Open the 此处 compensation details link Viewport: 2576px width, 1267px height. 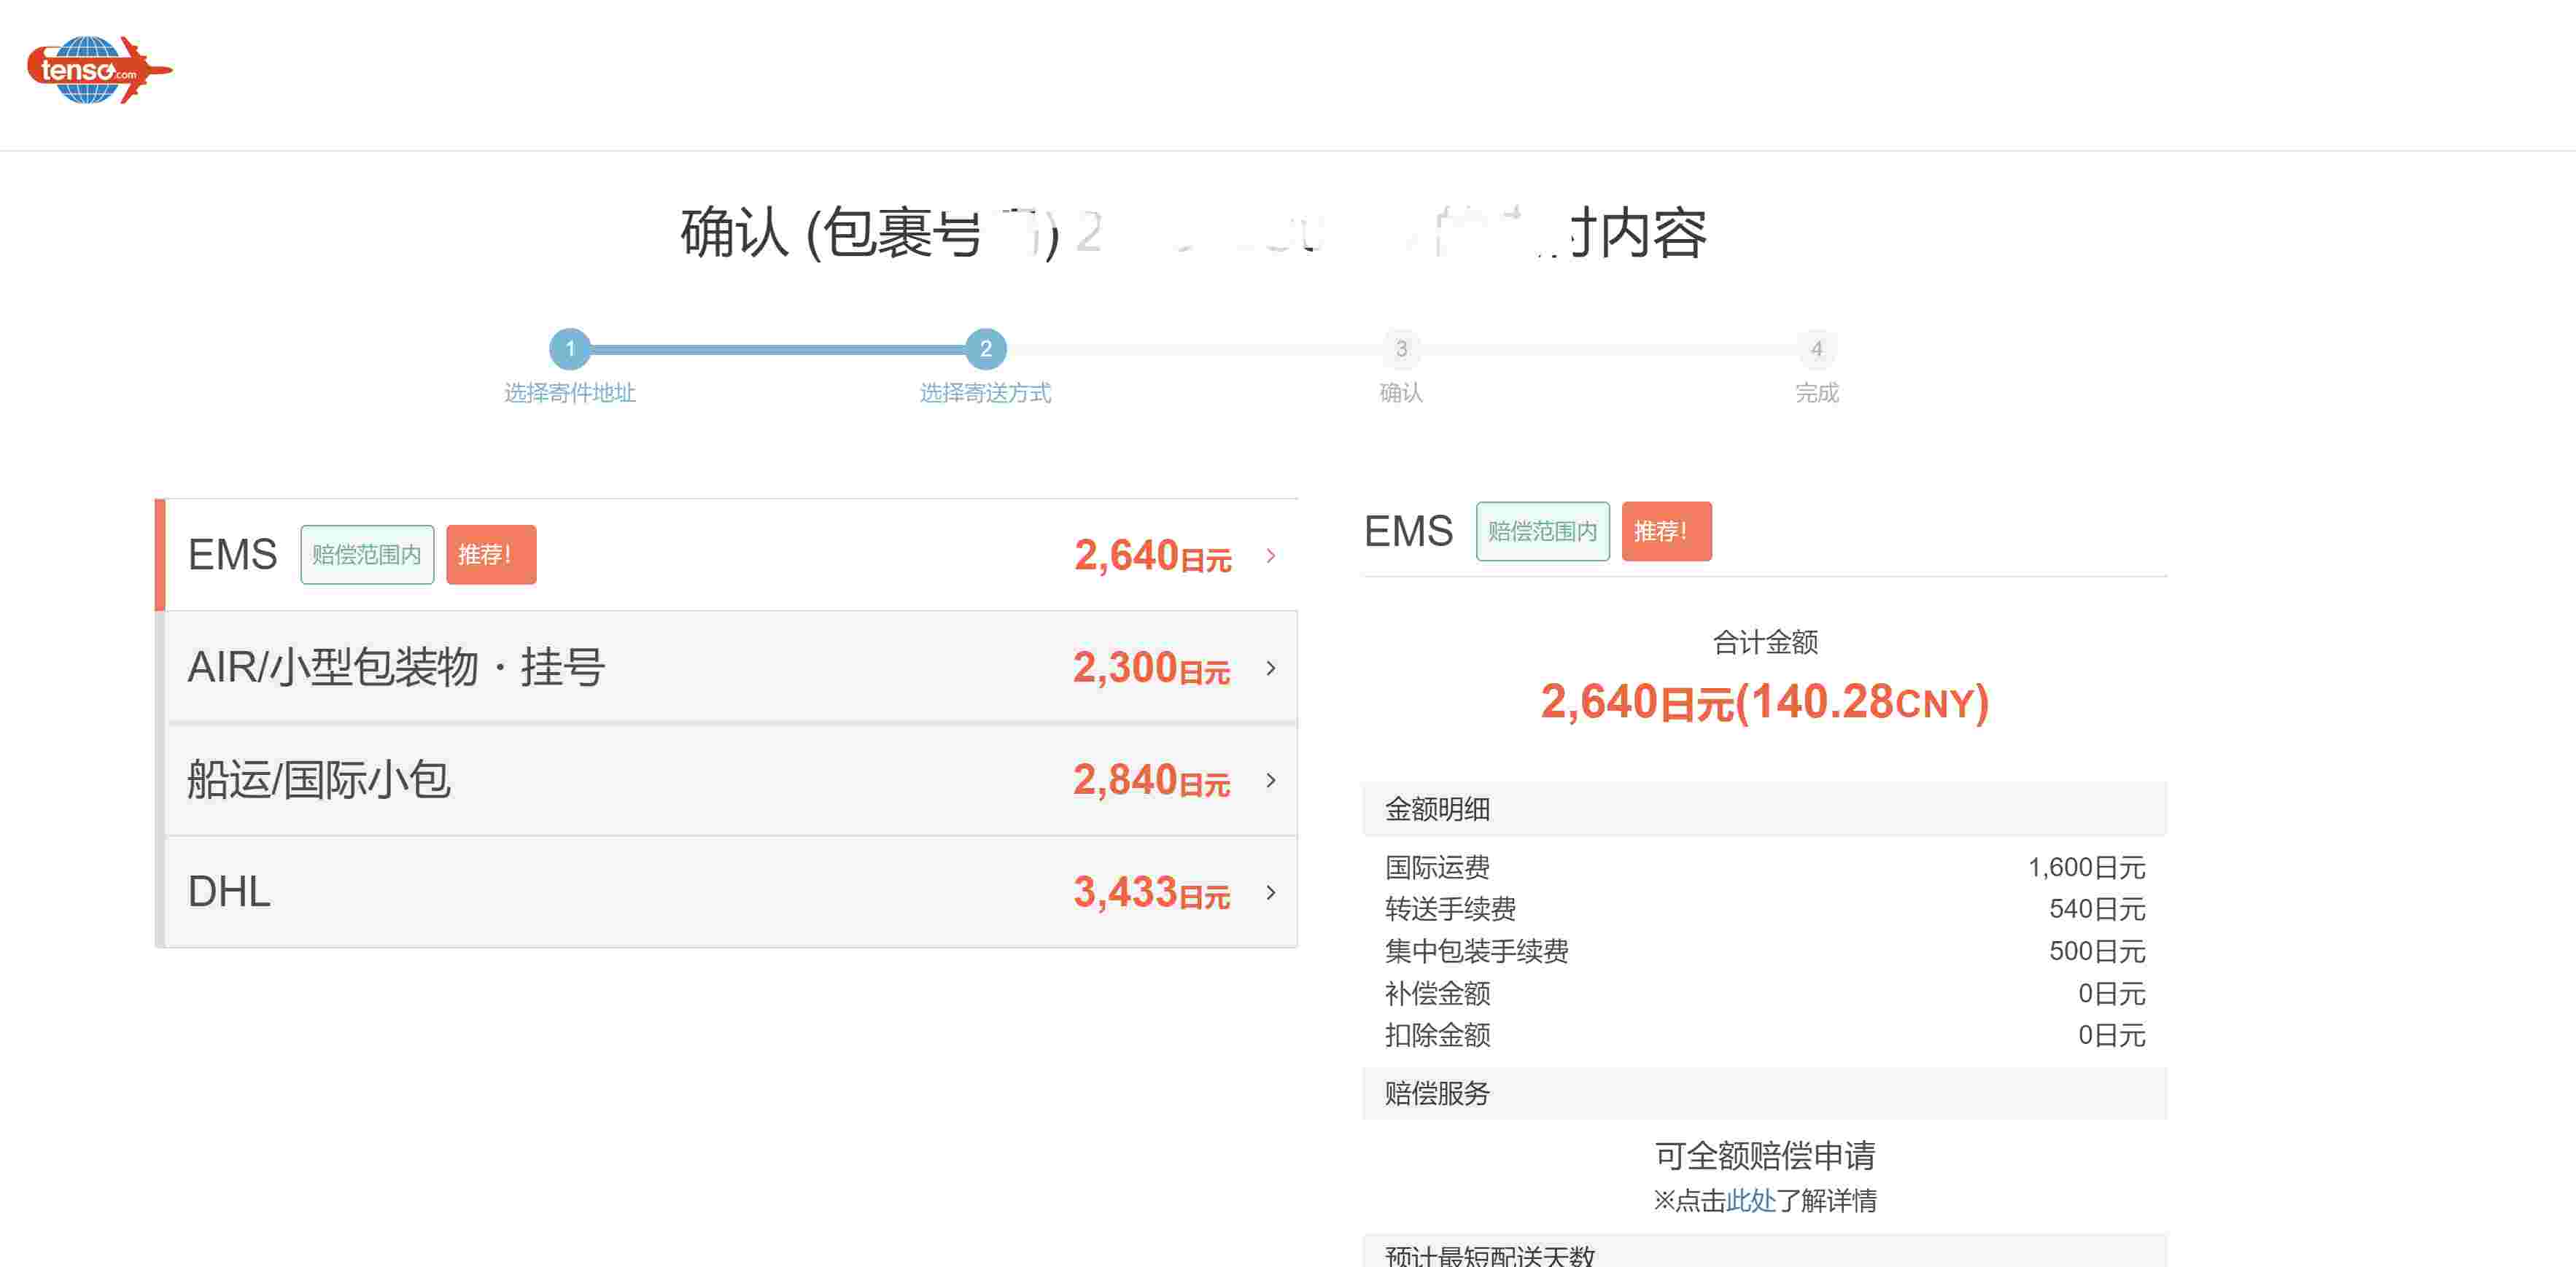point(1751,1200)
